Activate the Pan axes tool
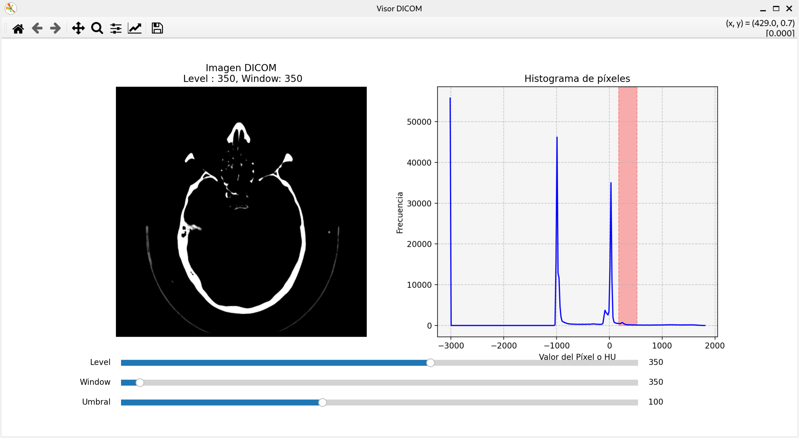Screen dimensions: 799x438 78,28
